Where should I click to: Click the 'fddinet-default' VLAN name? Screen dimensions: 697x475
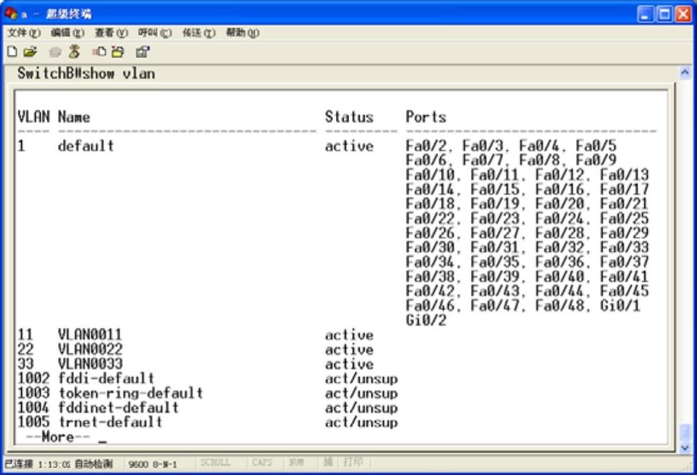pos(118,408)
